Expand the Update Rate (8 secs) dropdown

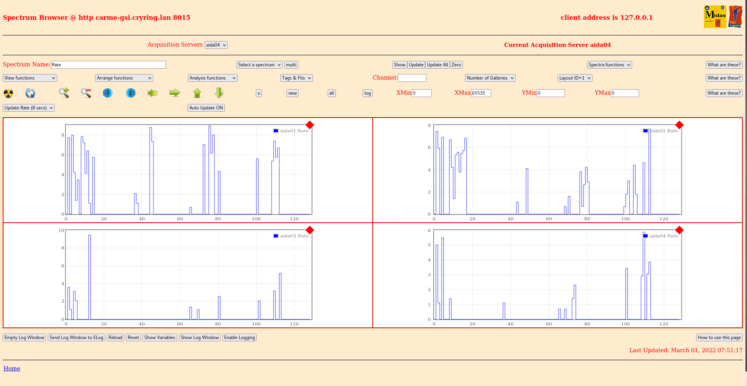[29, 108]
